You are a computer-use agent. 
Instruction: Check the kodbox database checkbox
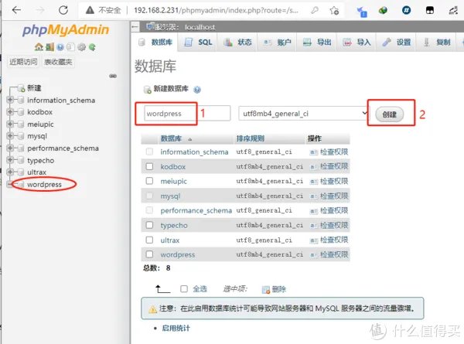(x=149, y=166)
